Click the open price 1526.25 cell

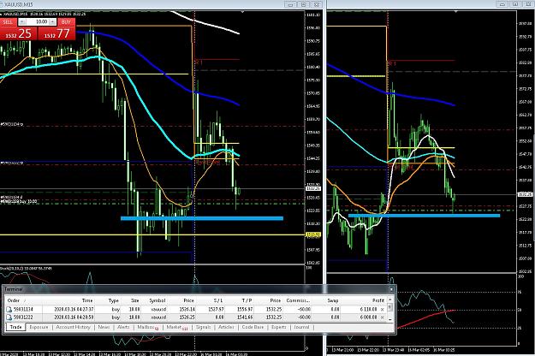coord(187,317)
